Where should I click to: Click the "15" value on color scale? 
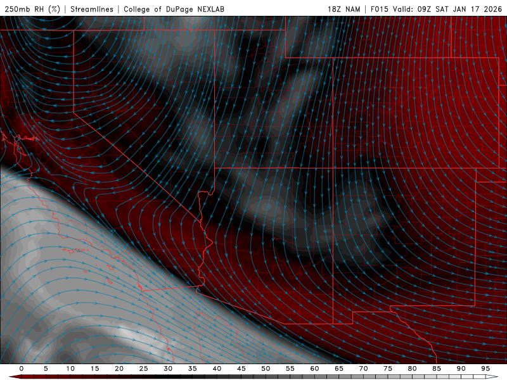pyautogui.click(x=94, y=369)
